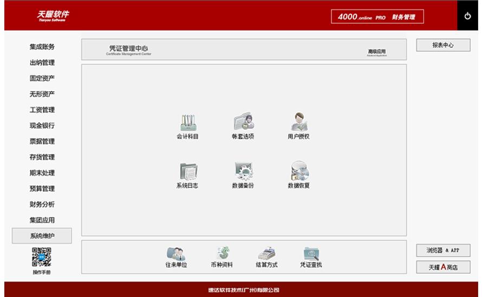
Task: Select 集成账务 in the sidebar
Action: [x=42, y=47]
